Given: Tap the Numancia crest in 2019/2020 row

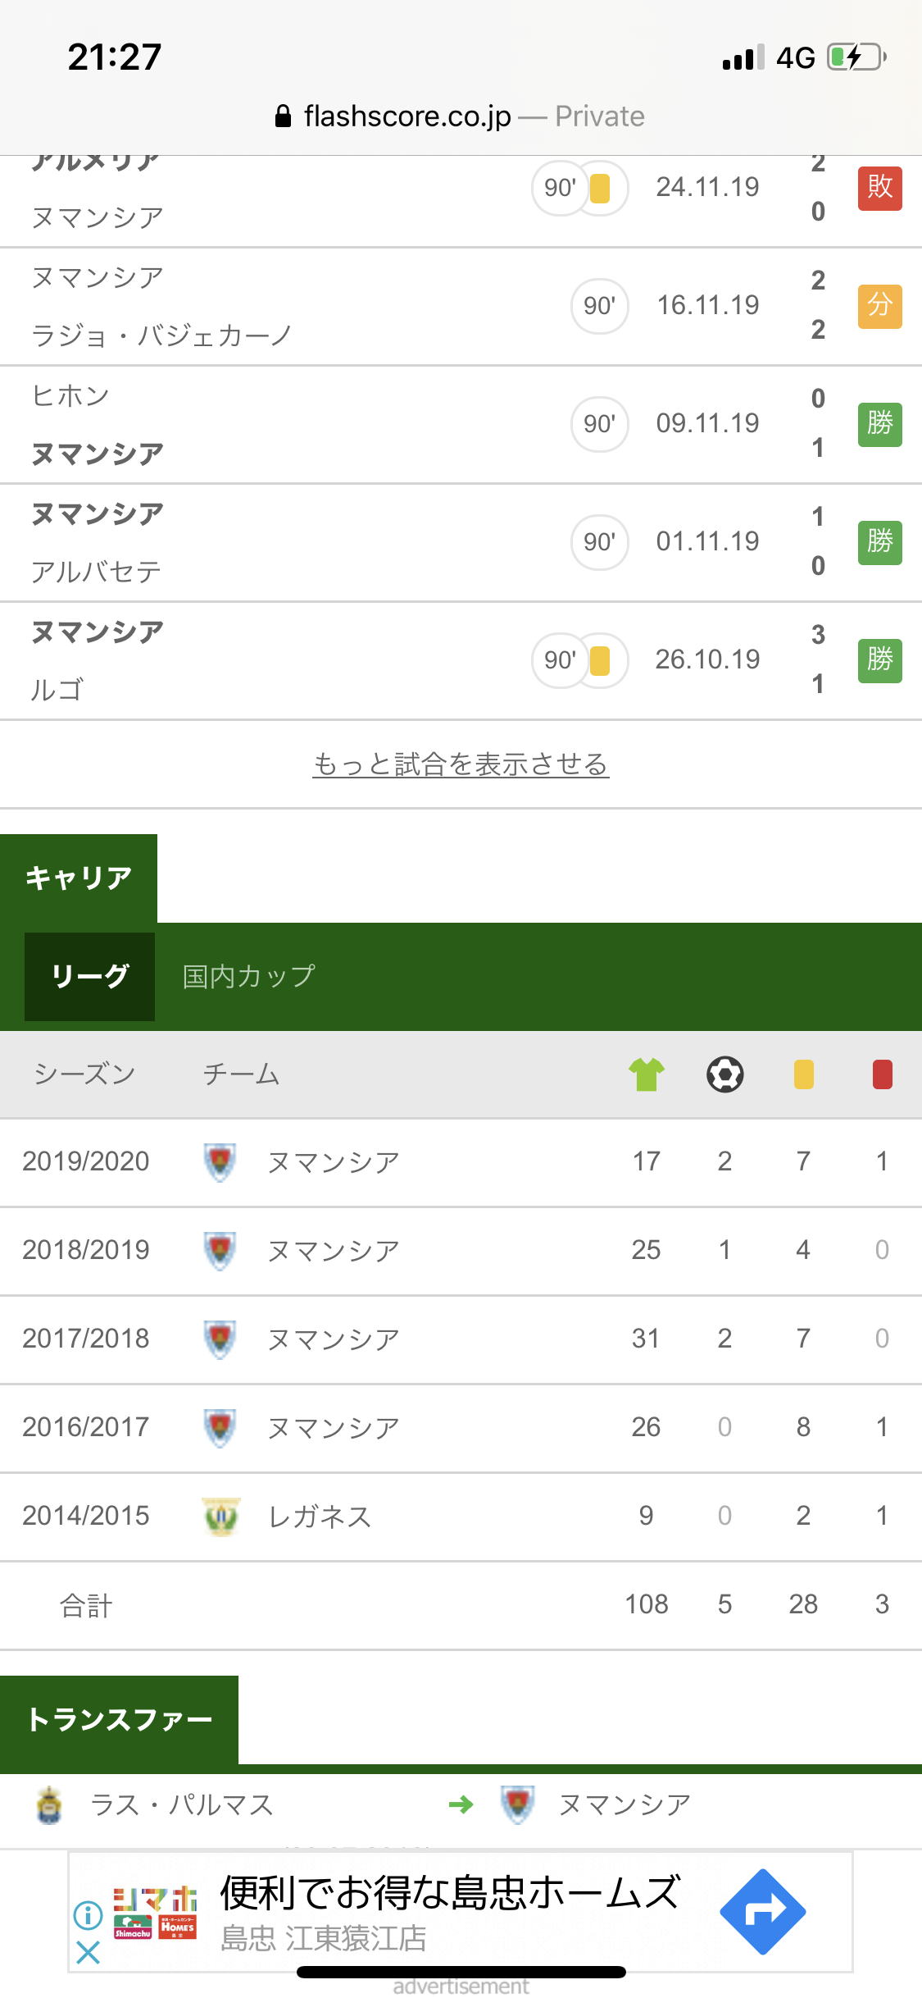Looking at the screenshot, I should point(220,1161).
